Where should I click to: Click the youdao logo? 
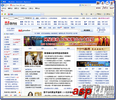[24, 31]
